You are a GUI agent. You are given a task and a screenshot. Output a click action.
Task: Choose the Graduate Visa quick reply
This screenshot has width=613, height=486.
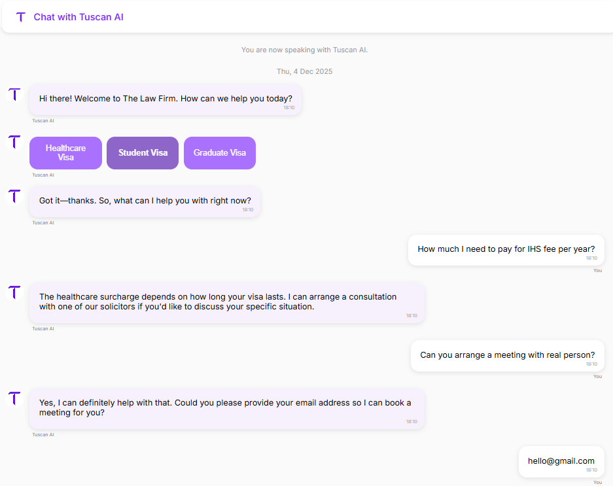(x=219, y=152)
